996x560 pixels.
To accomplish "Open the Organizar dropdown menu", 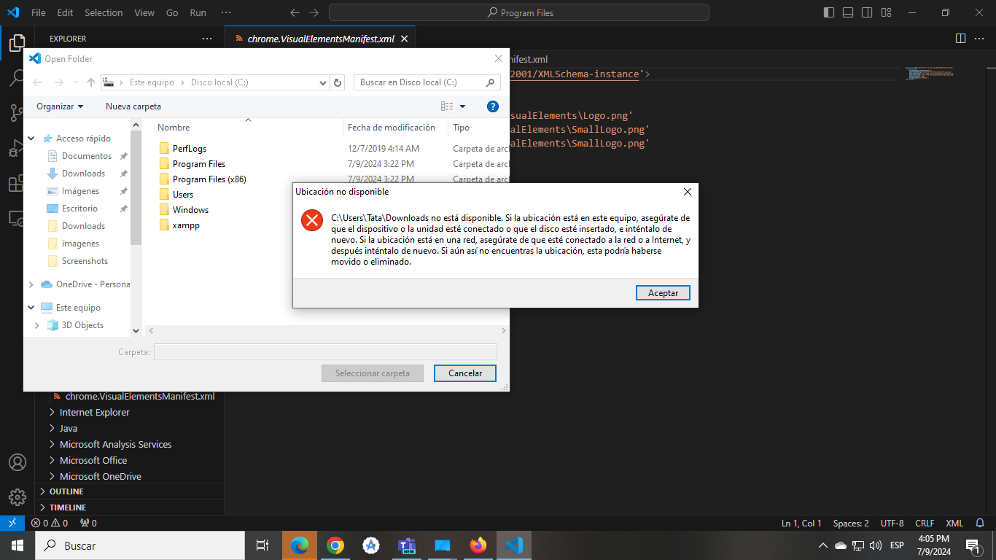I will coord(60,106).
